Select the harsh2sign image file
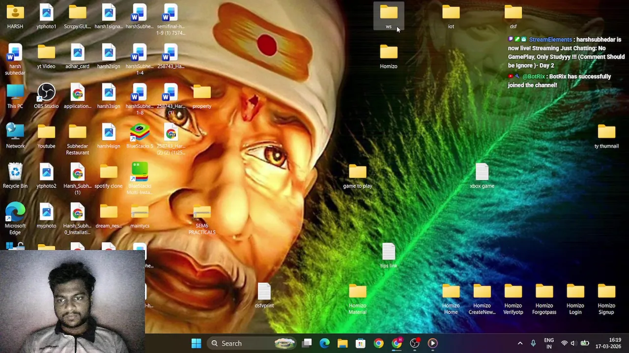 109,56
